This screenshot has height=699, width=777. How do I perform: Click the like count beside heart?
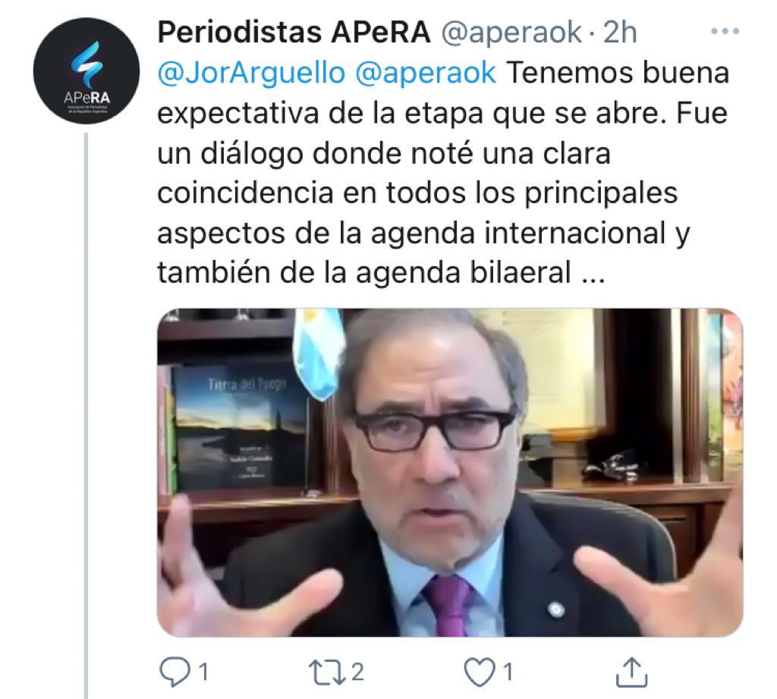click(x=508, y=672)
